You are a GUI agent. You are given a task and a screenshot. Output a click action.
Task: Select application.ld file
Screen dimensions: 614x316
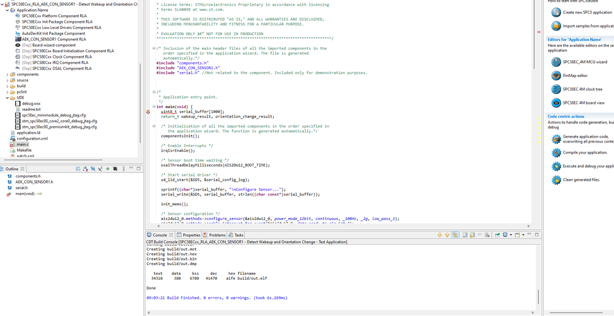[x=28, y=133]
